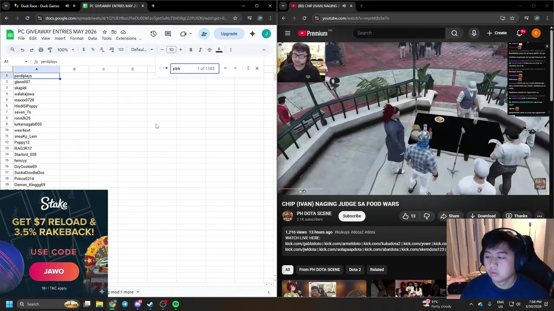Like the YouTube video
This screenshot has height=311, width=554.
pyautogui.click(x=409, y=216)
